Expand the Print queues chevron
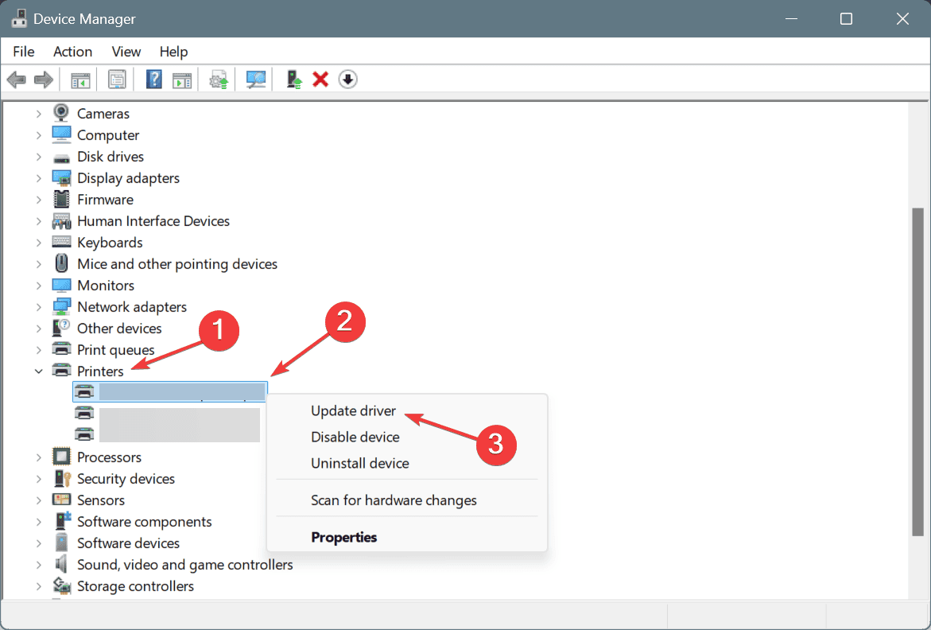Viewport: 931px width, 630px height. pyautogui.click(x=39, y=350)
